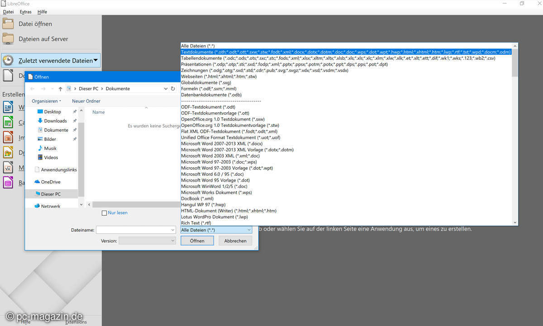Image resolution: width=543 pixels, height=326 pixels.
Task: Select Rich Text (*.rtf) entry
Action: pos(346,223)
